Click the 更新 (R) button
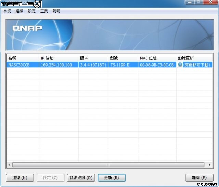This screenshot has width=219, height=187. (112, 178)
